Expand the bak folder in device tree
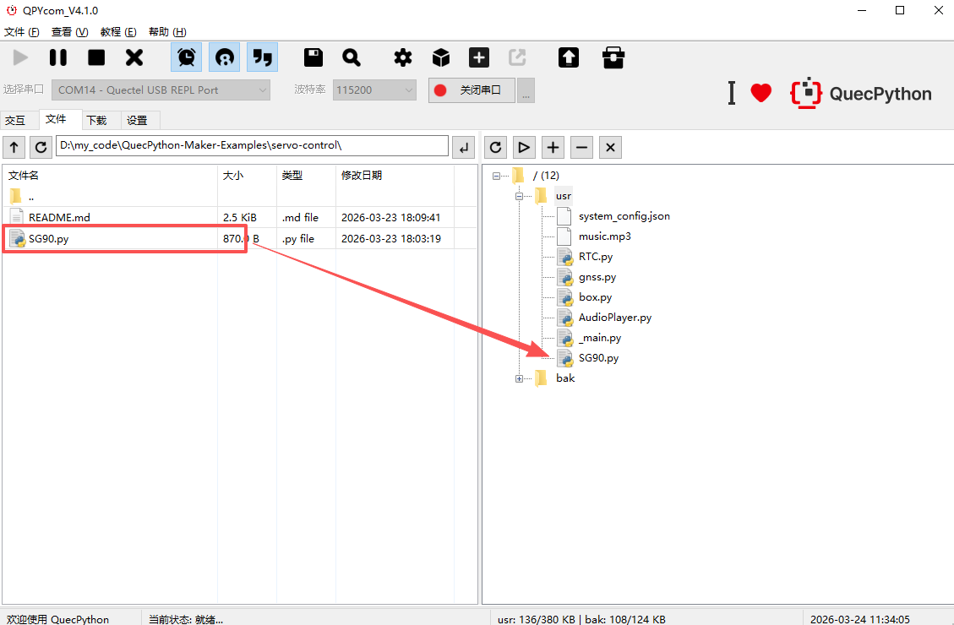This screenshot has width=954, height=625. [519, 378]
